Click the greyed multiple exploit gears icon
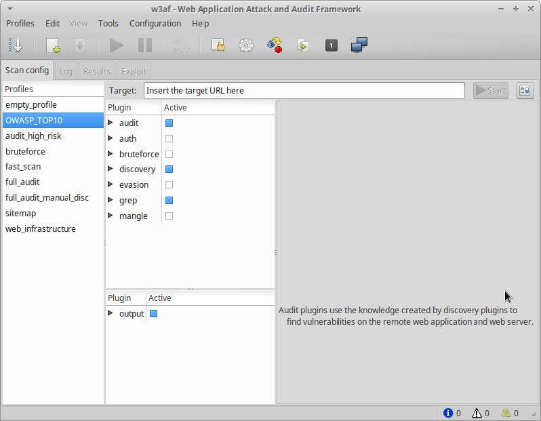 [181, 45]
